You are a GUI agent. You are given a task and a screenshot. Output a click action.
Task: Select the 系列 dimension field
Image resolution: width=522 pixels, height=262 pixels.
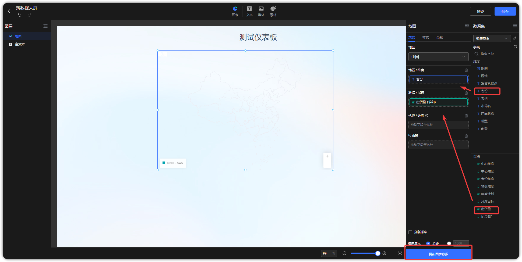(484, 99)
